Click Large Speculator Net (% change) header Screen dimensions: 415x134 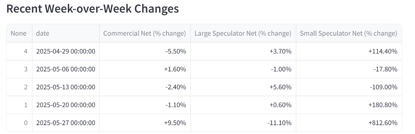[243, 33]
